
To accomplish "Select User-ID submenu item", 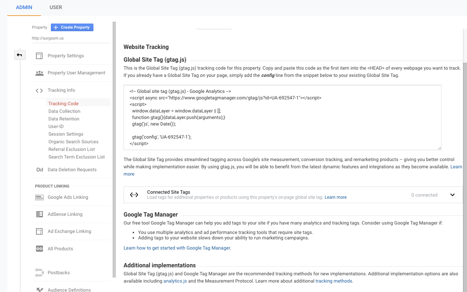I will pyautogui.click(x=56, y=127).
